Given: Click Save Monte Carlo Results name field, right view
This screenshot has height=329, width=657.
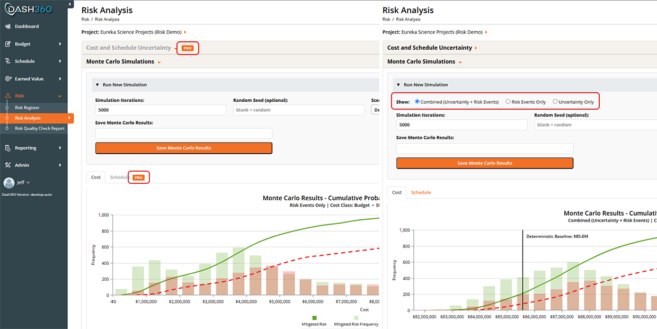Looking at the screenshot, I should tap(485, 148).
